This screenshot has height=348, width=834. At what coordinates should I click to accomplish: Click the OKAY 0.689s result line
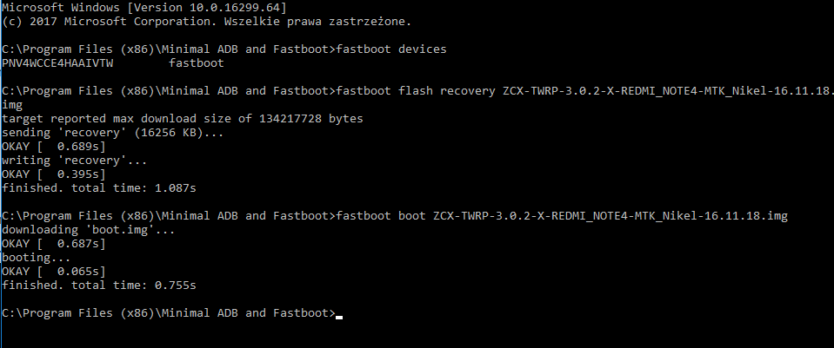click(54, 146)
